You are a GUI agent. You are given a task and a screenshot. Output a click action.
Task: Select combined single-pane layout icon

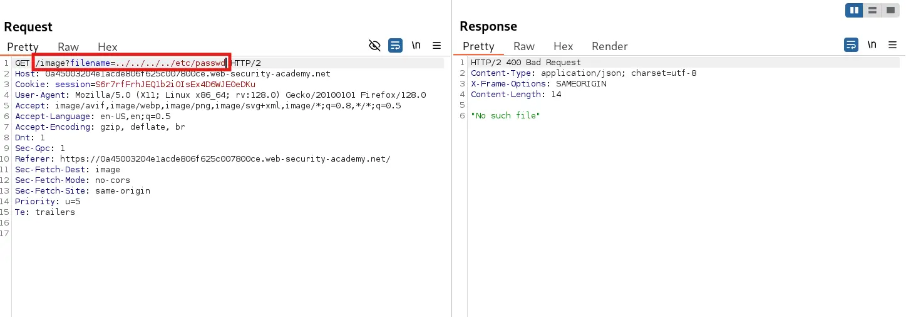(x=890, y=11)
